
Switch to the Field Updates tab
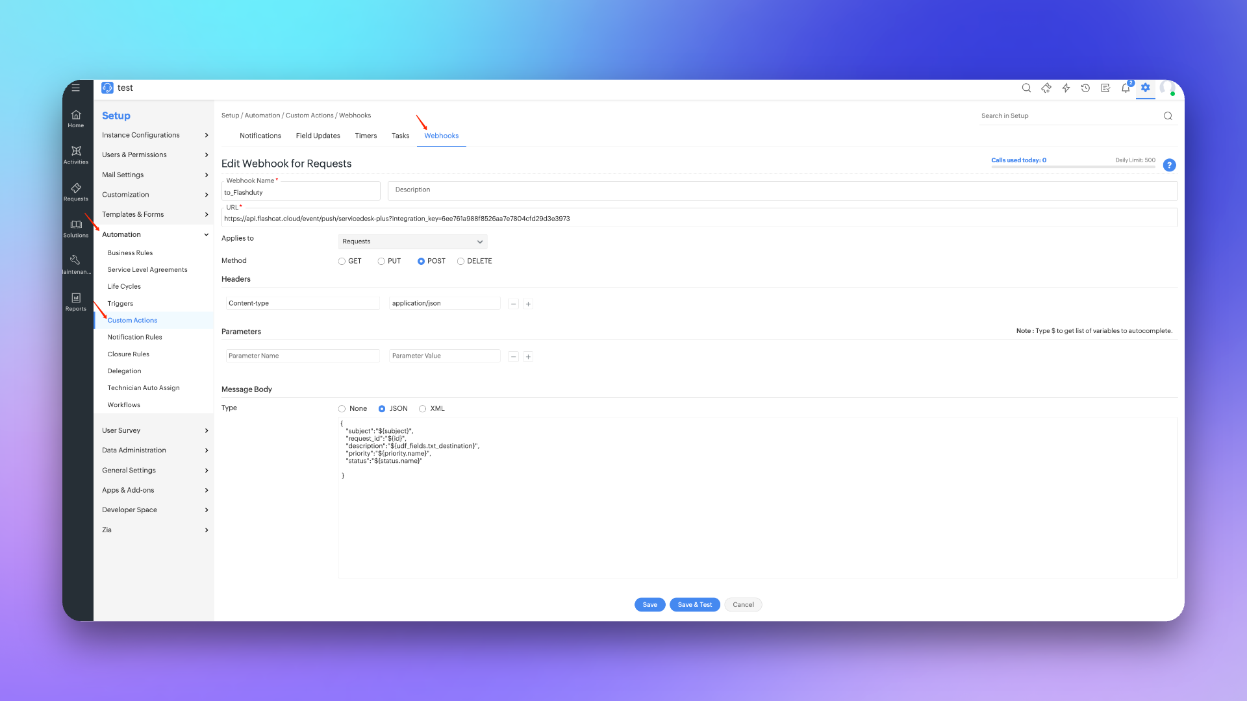[x=318, y=136]
